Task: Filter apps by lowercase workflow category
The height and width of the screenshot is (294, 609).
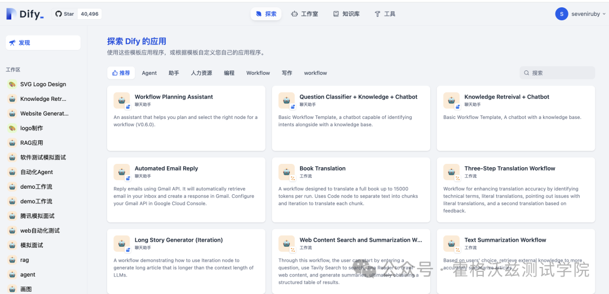Action: point(315,73)
